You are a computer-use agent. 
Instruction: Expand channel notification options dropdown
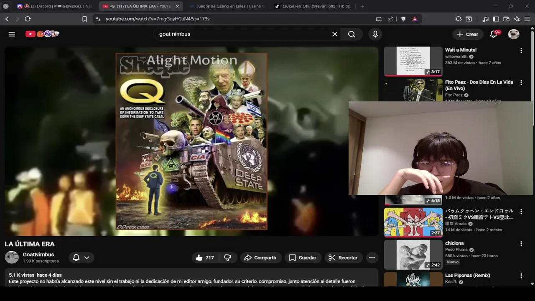pos(87,258)
